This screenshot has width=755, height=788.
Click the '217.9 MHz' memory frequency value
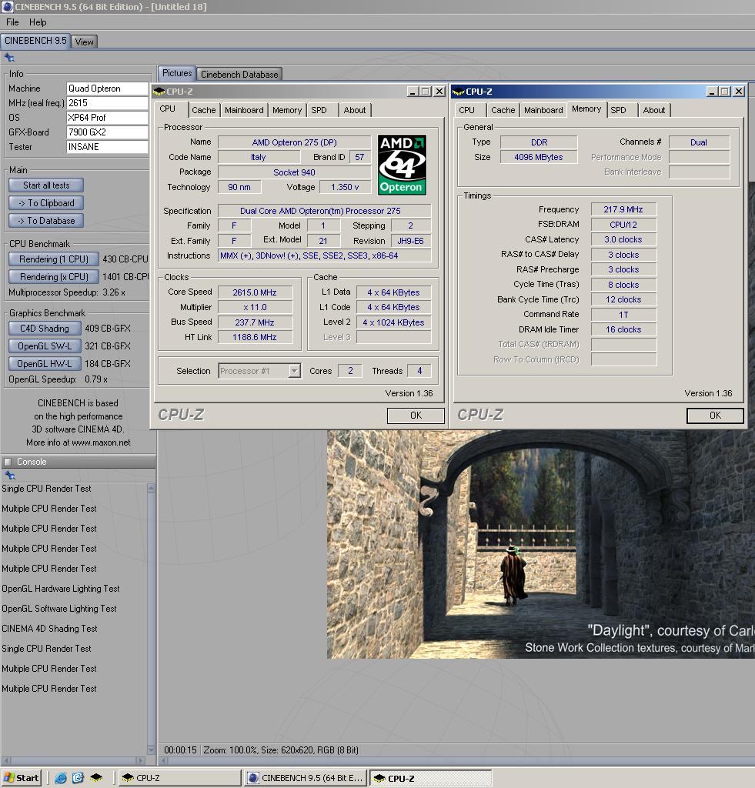coord(623,209)
